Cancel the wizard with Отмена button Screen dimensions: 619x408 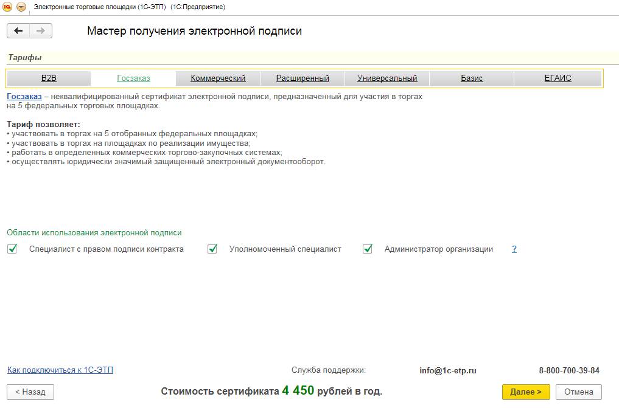(x=579, y=392)
